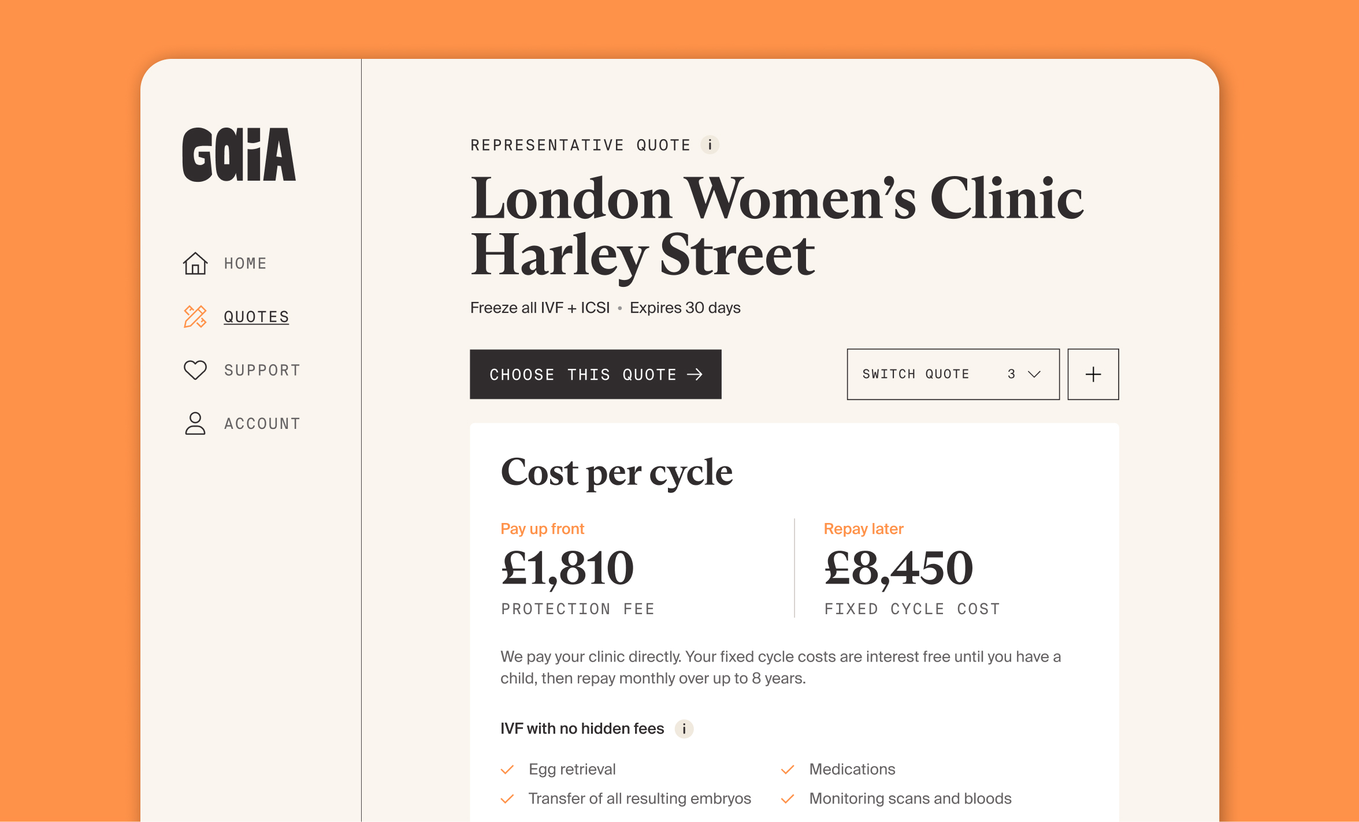Click the arrow on Choose This Quote

(695, 375)
